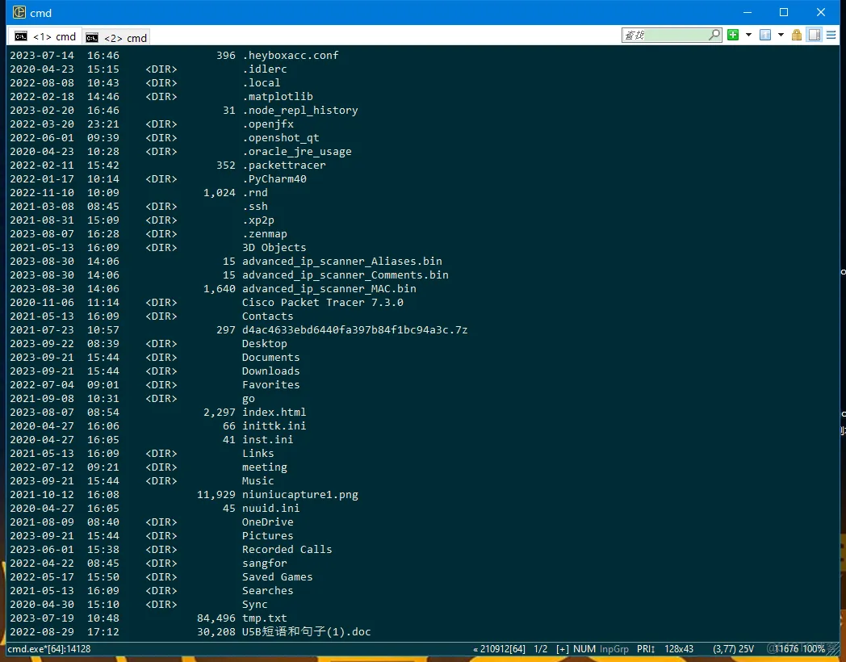Click the 1/2 console counter in status bar
846x662 pixels.
click(x=541, y=649)
